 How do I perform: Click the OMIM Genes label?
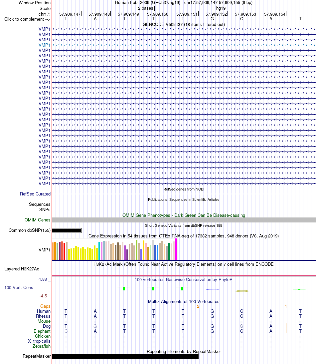coord(37,220)
